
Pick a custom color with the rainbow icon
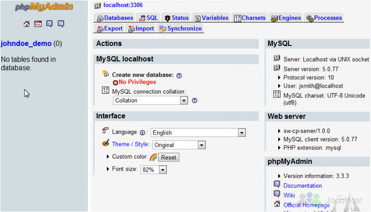pyautogui.click(x=154, y=157)
